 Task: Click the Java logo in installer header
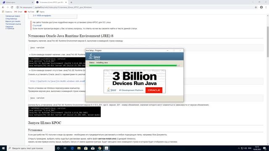tap(95, 57)
